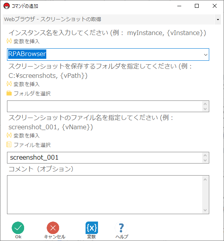This screenshot has height=241, width=224.
Task: Click 変数を挿入 link above ファイルを選択
Action: [26, 135]
